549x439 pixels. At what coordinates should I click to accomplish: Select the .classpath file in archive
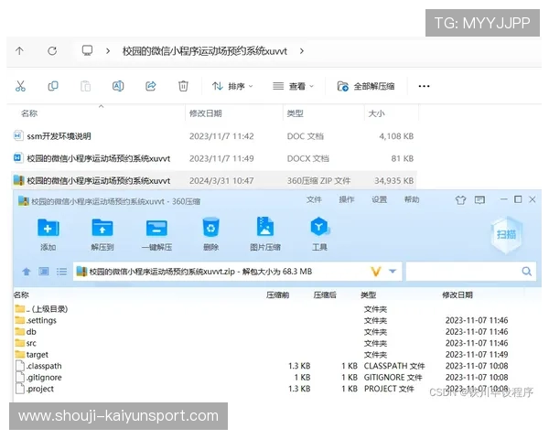pos(38,366)
